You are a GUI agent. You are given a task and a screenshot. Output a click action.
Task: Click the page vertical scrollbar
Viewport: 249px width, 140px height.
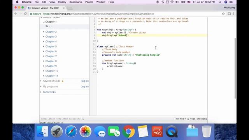[x=235, y=68]
